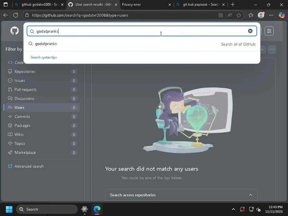Open the Favorites list icon
The height and width of the screenshot is (216, 288).
click(251, 15)
